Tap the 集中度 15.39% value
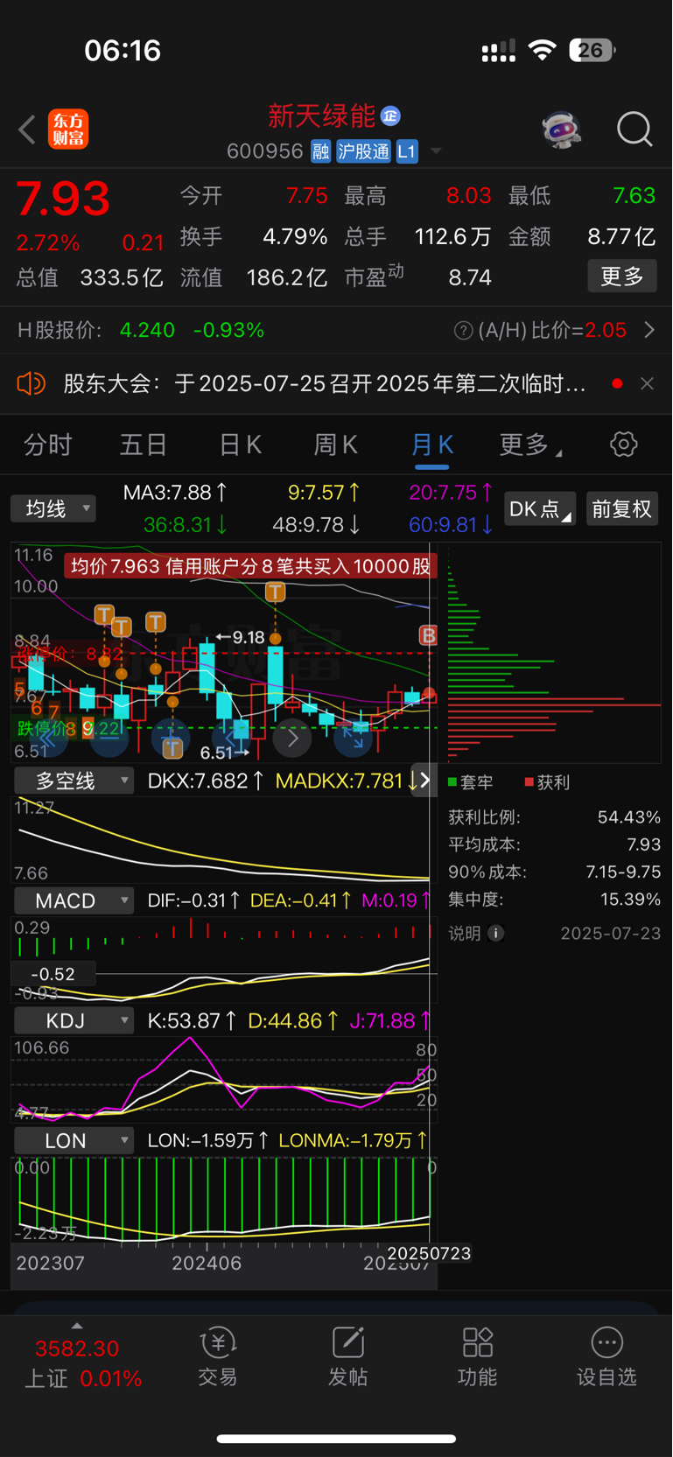The image size is (673, 1457). tap(630, 900)
